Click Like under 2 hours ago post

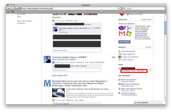(75, 21)
